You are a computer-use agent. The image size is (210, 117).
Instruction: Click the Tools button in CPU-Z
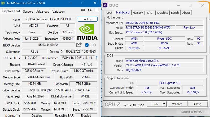[155, 104]
